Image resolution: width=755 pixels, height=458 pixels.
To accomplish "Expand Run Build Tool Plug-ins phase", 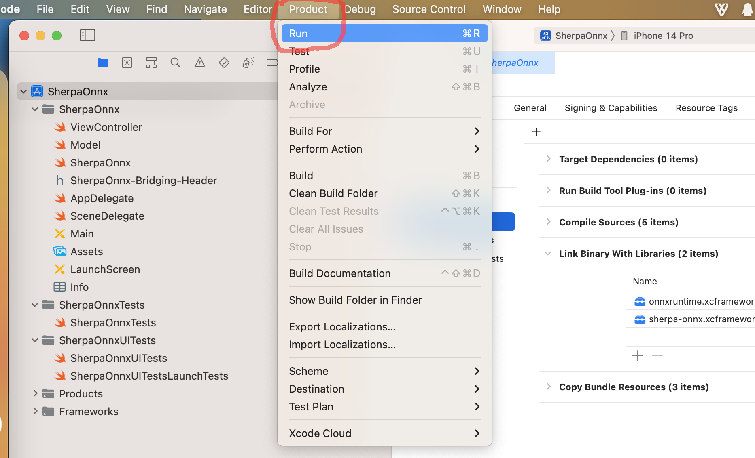I will click(x=548, y=190).
